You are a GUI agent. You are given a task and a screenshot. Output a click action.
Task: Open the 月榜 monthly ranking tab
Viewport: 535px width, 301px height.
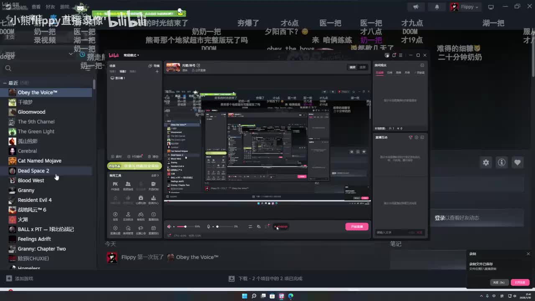pos(407,73)
